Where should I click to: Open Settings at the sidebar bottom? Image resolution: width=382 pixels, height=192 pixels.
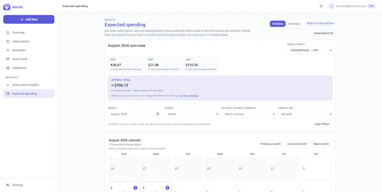tap(29, 185)
